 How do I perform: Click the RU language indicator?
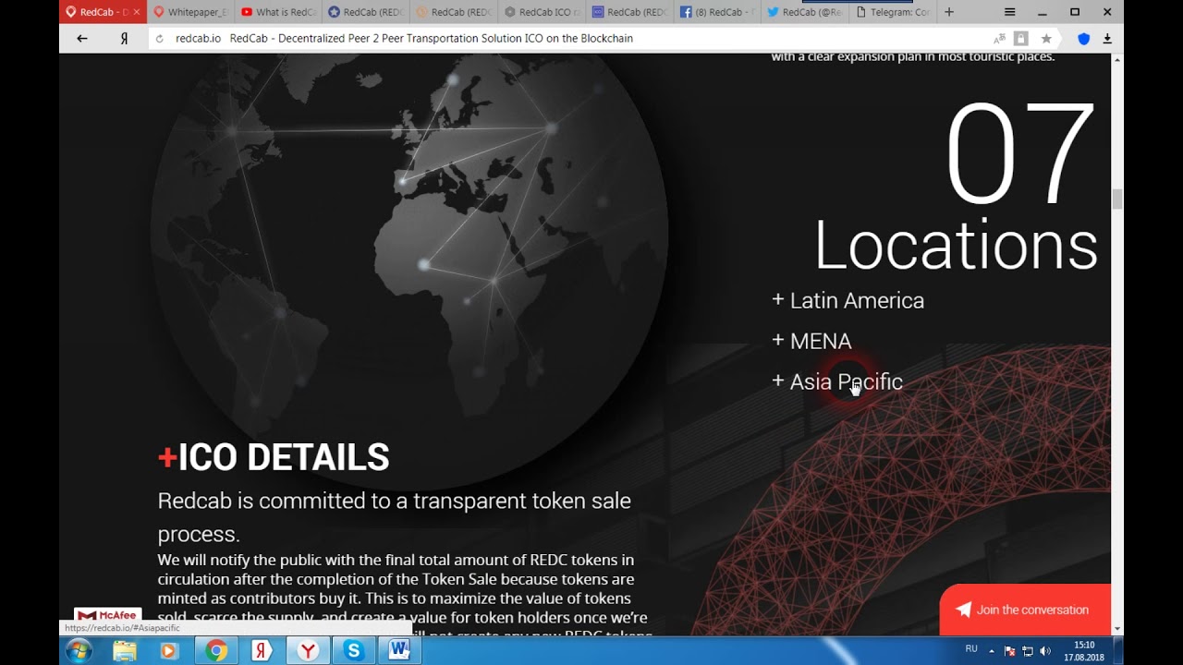click(x=971, y=649)
